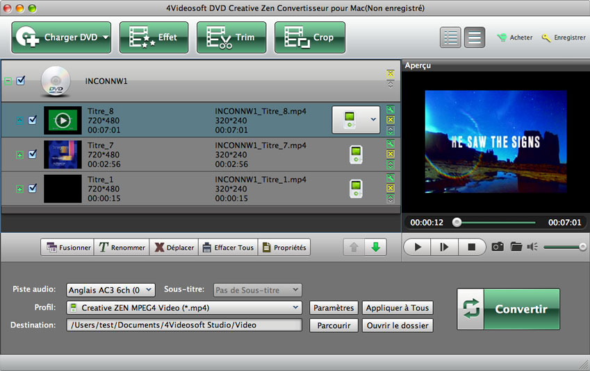The width and height of the screenshot is (590, 371).
Task: Move the item down with green arrow
Action: tap(376, 248)
